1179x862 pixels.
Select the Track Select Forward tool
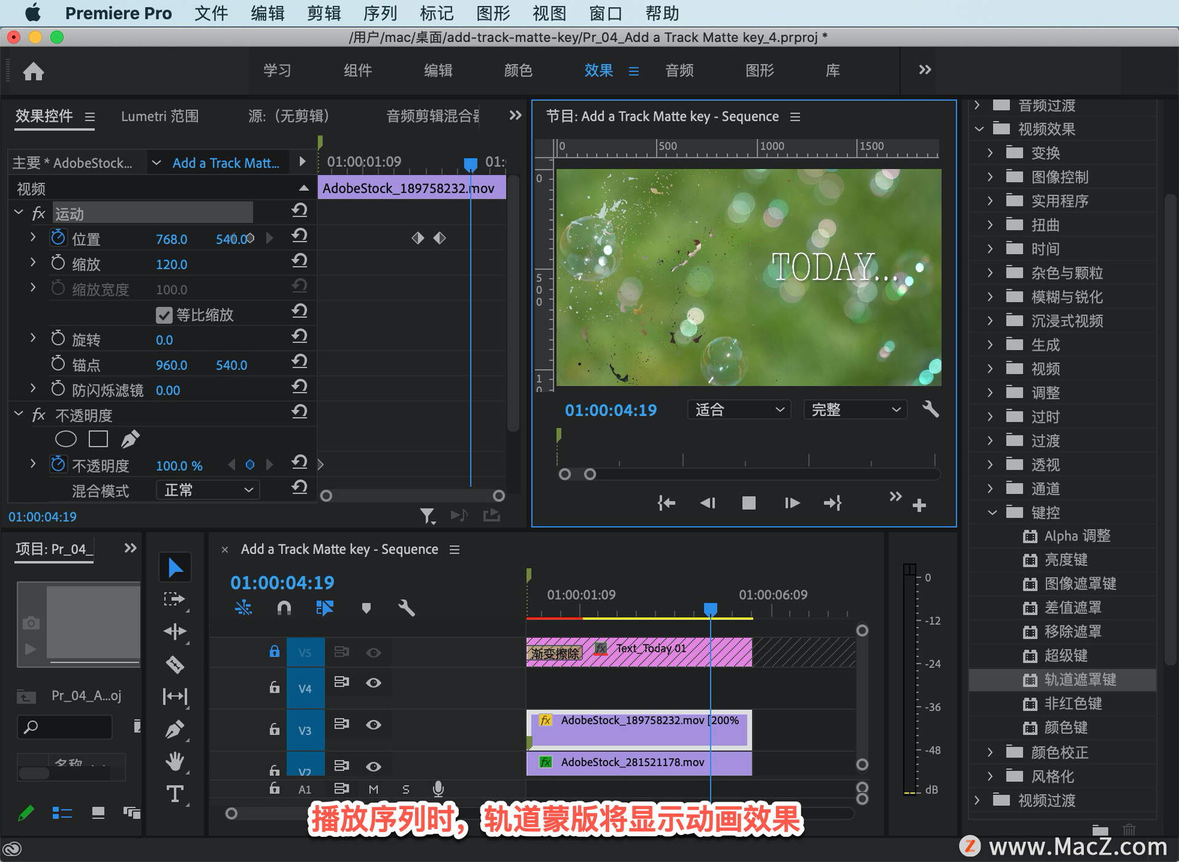[x=175, y=599]
